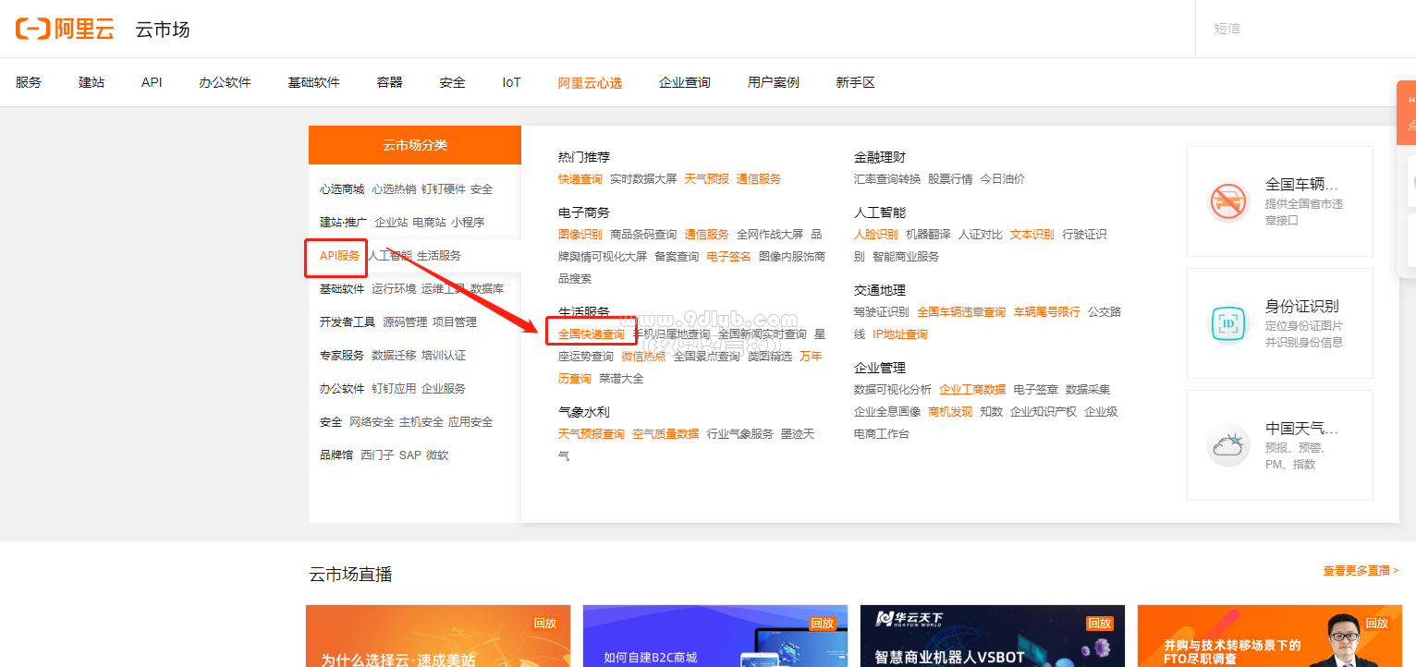Open the 新手区 nav item
Image resolution: width=1416 pixels, height=667 pixels.
(x=856, y=82)
